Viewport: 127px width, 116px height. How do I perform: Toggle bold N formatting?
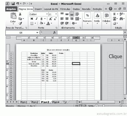pyautogui.click(x=32, y=19)
